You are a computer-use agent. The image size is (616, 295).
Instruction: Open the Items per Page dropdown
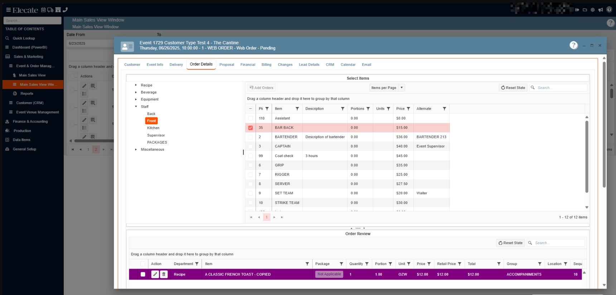(402, 88)
